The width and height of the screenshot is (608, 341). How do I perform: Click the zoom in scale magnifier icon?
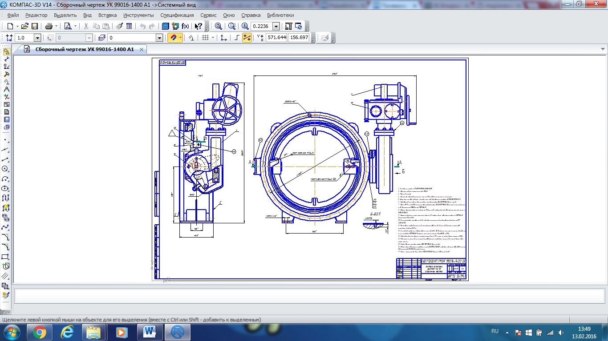(245, 26)
